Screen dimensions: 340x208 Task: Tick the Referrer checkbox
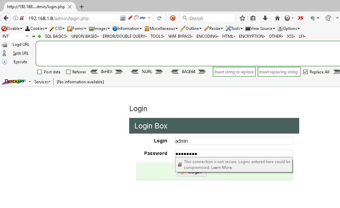(x=68, y=72)
